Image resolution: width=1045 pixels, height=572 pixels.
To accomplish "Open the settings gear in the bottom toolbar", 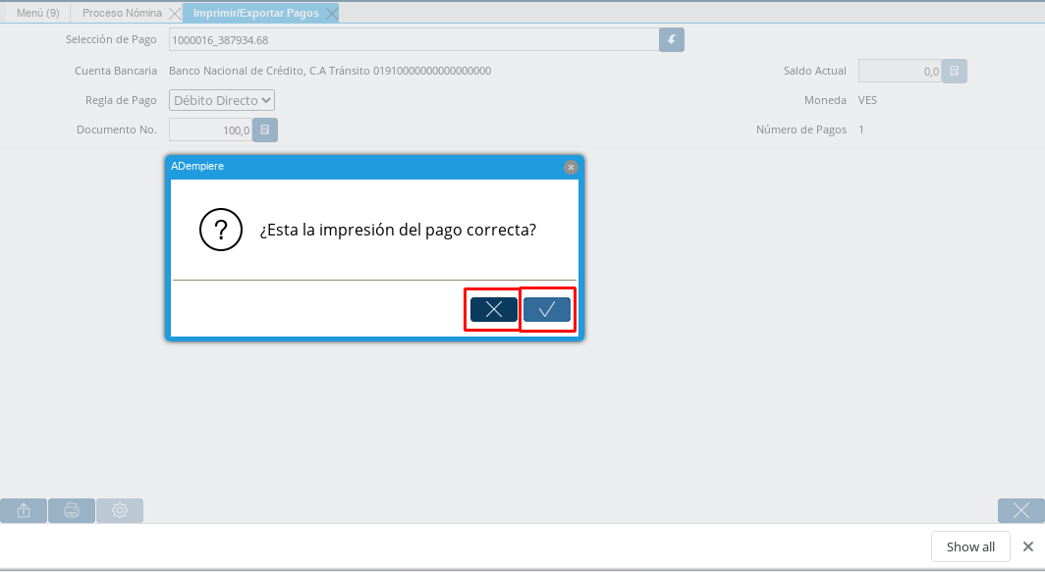I will (x=119, y=510).
